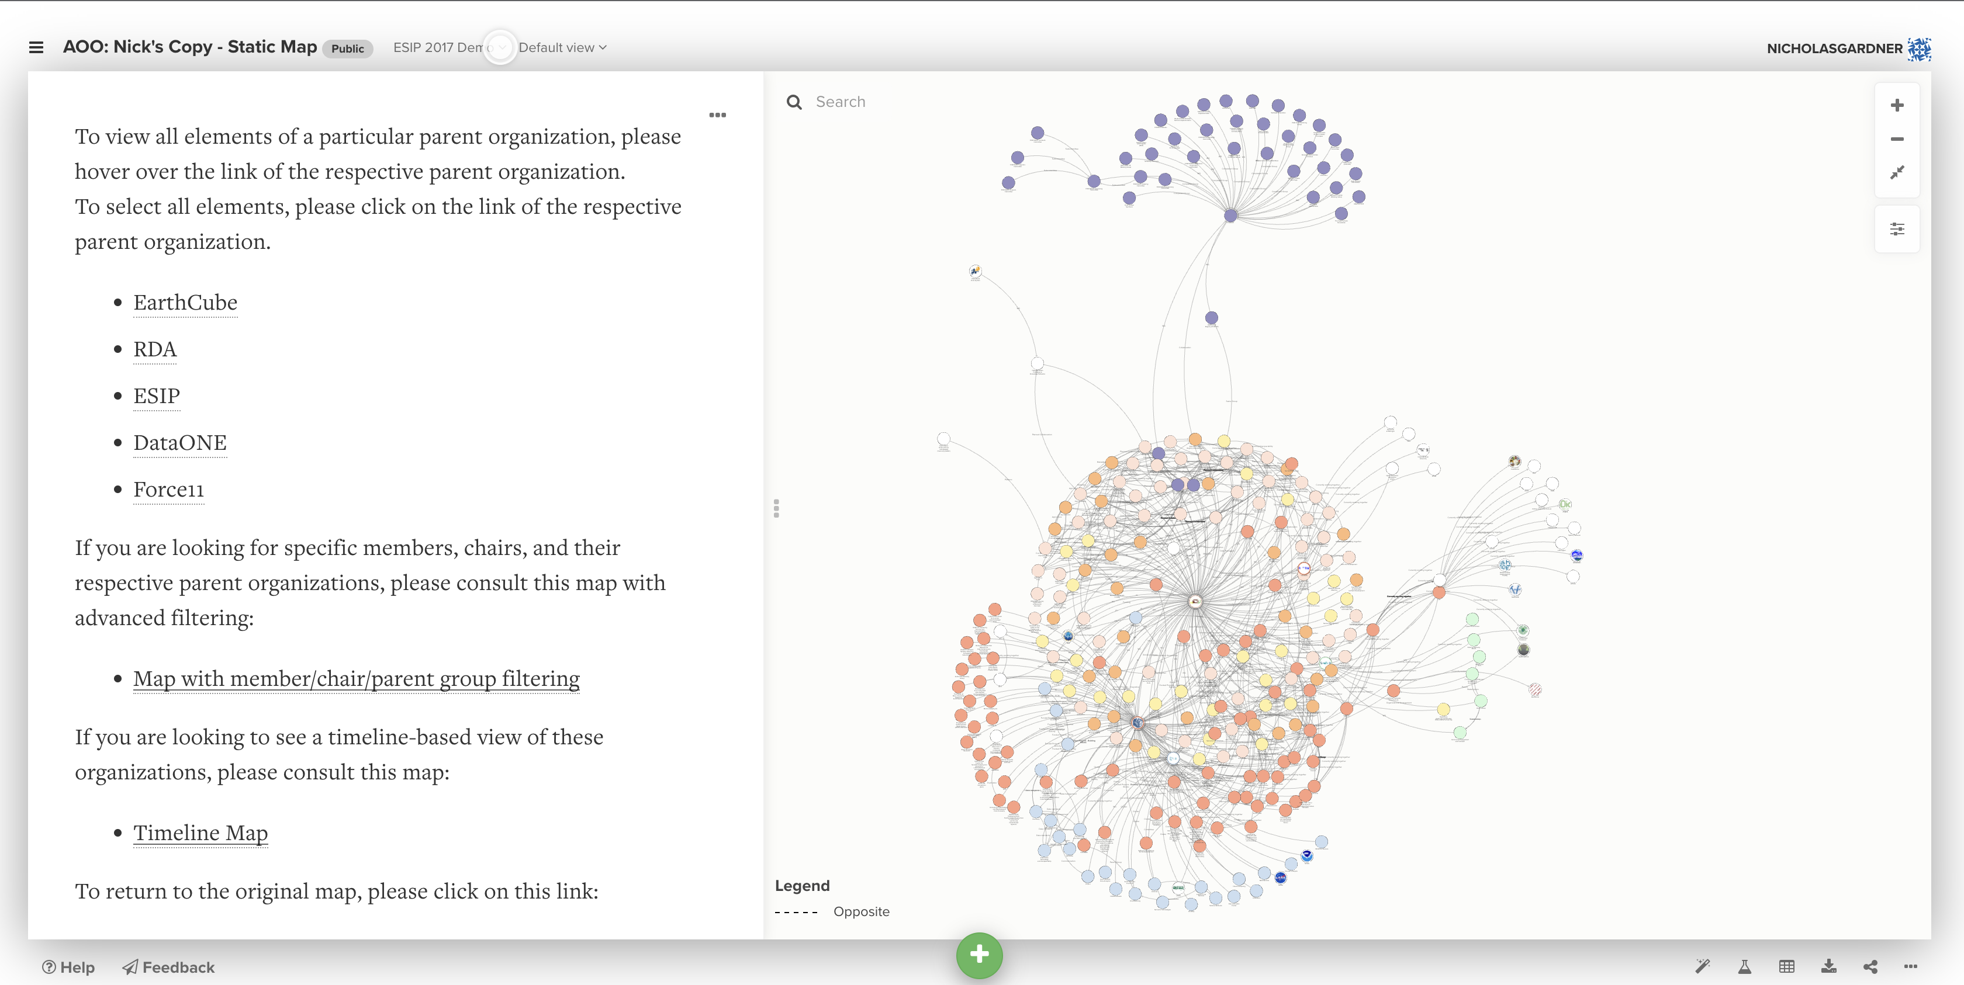Screen dimensions: 1964x985
Task: Click the share icon
Action: click(x=1870, y=966)
